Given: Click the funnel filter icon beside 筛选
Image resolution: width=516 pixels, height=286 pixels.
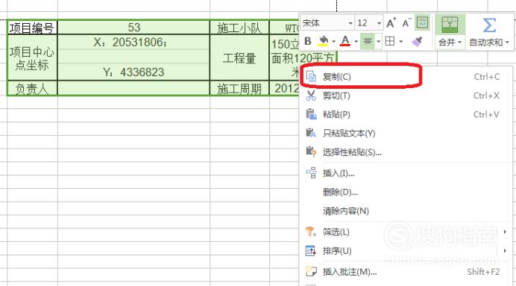Looking at the screenshot, I should [x=311, y=231].
